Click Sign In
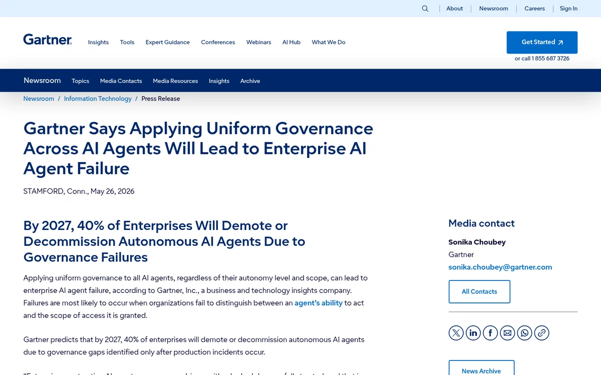 point(568,8)
